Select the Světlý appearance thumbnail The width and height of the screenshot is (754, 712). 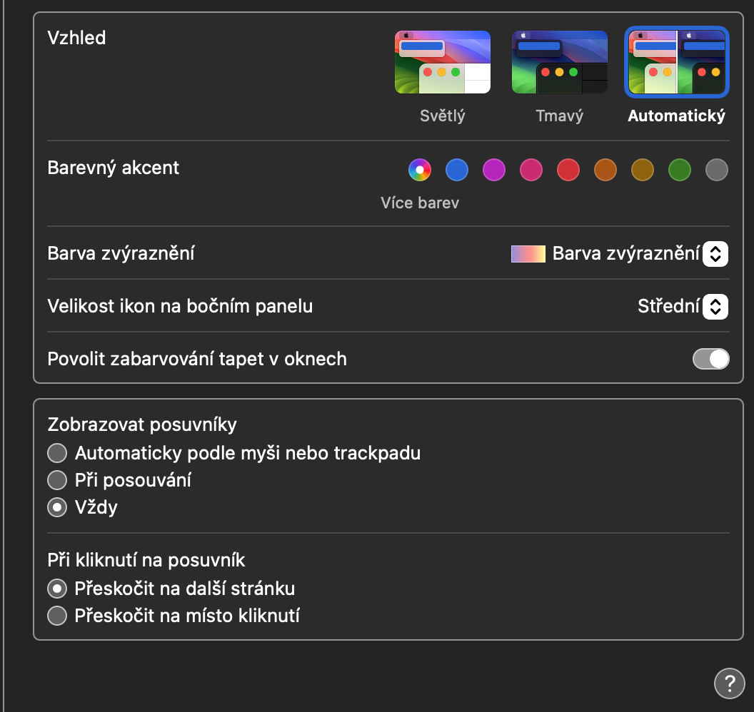click(x=443, y=63)
